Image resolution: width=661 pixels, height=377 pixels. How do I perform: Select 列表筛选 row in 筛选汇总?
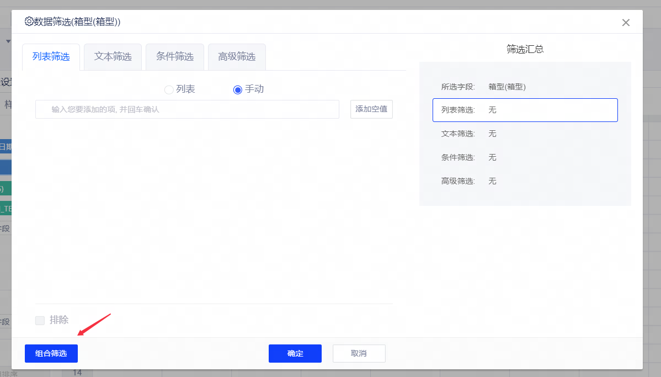pyautogui.click(x=525, y=110)
